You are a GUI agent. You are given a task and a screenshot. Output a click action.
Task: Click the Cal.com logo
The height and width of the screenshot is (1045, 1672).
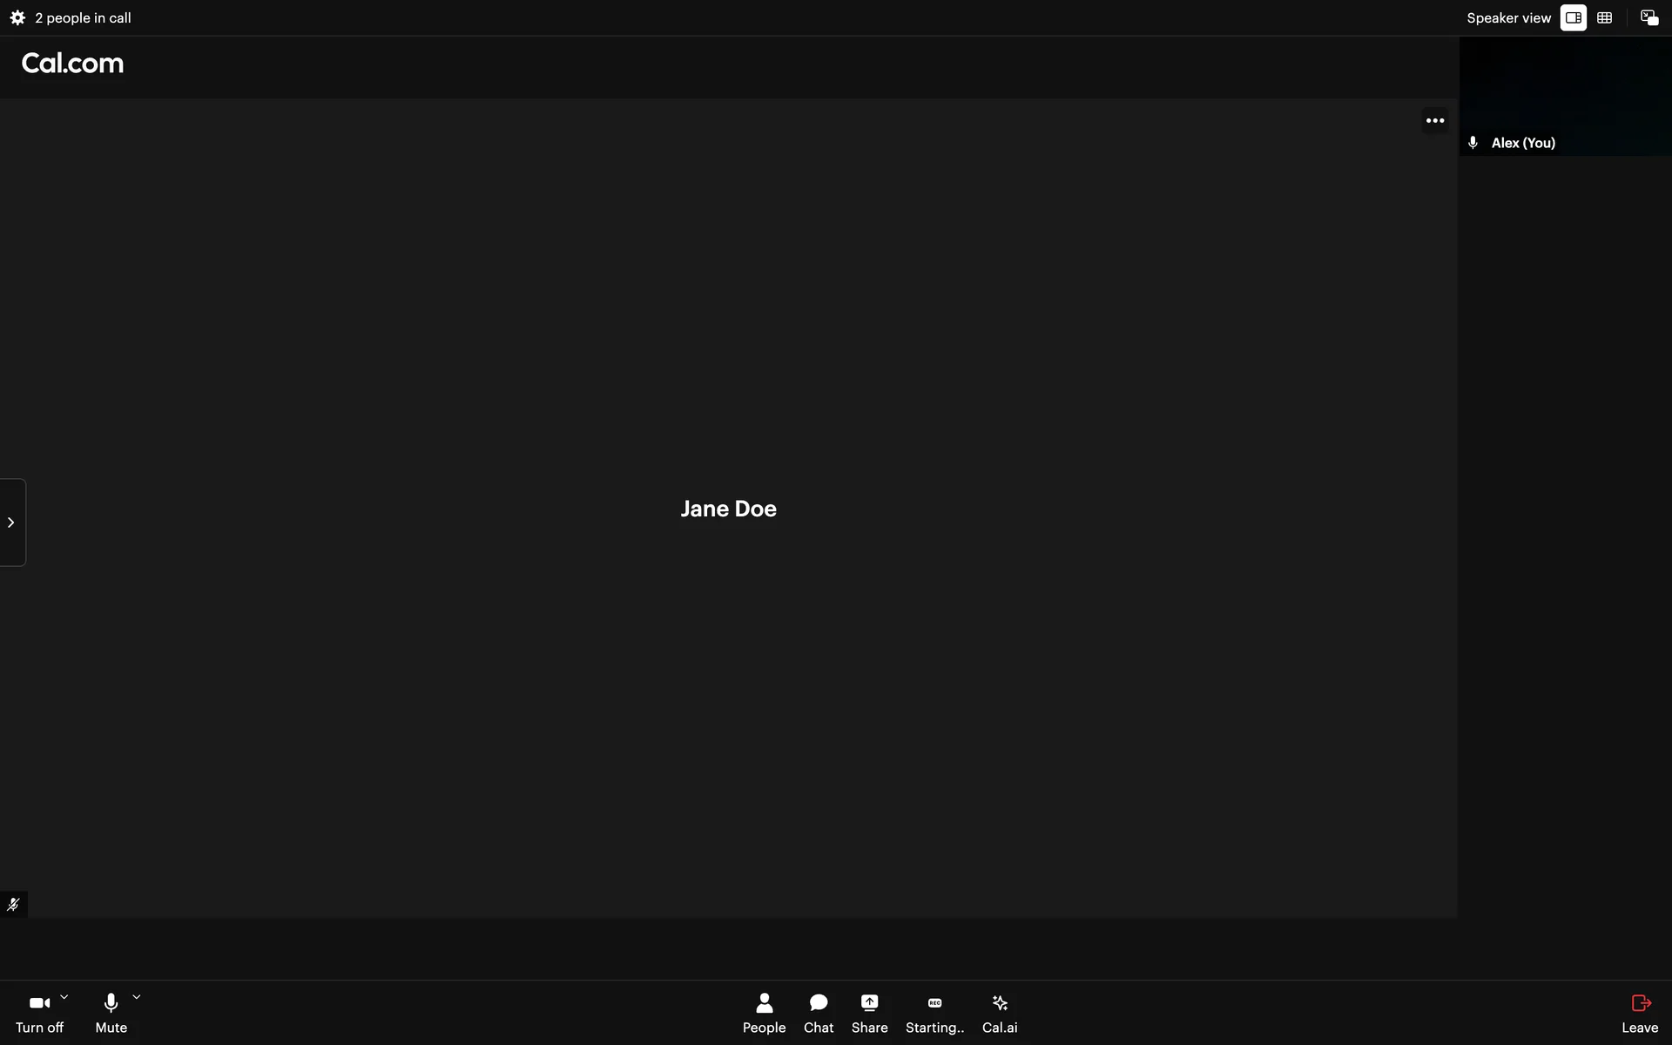(72, 64)
